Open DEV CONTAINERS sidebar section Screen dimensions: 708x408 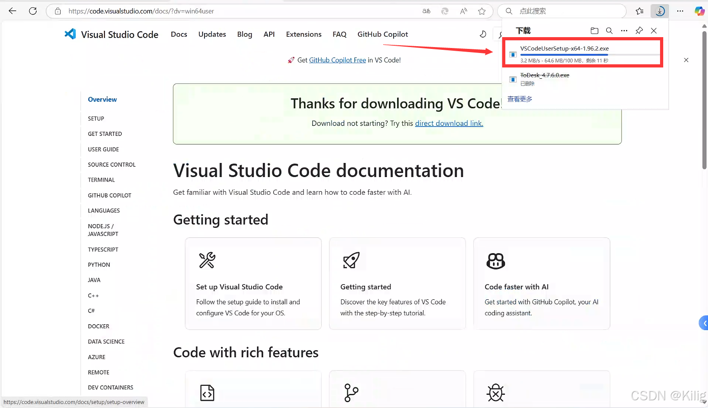111,388
